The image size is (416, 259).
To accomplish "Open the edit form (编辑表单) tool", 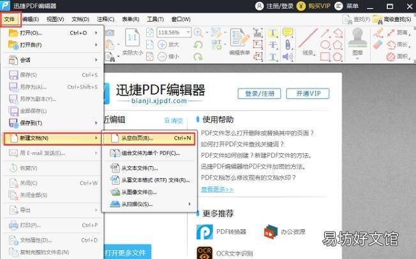I will (x=239, y=41).
